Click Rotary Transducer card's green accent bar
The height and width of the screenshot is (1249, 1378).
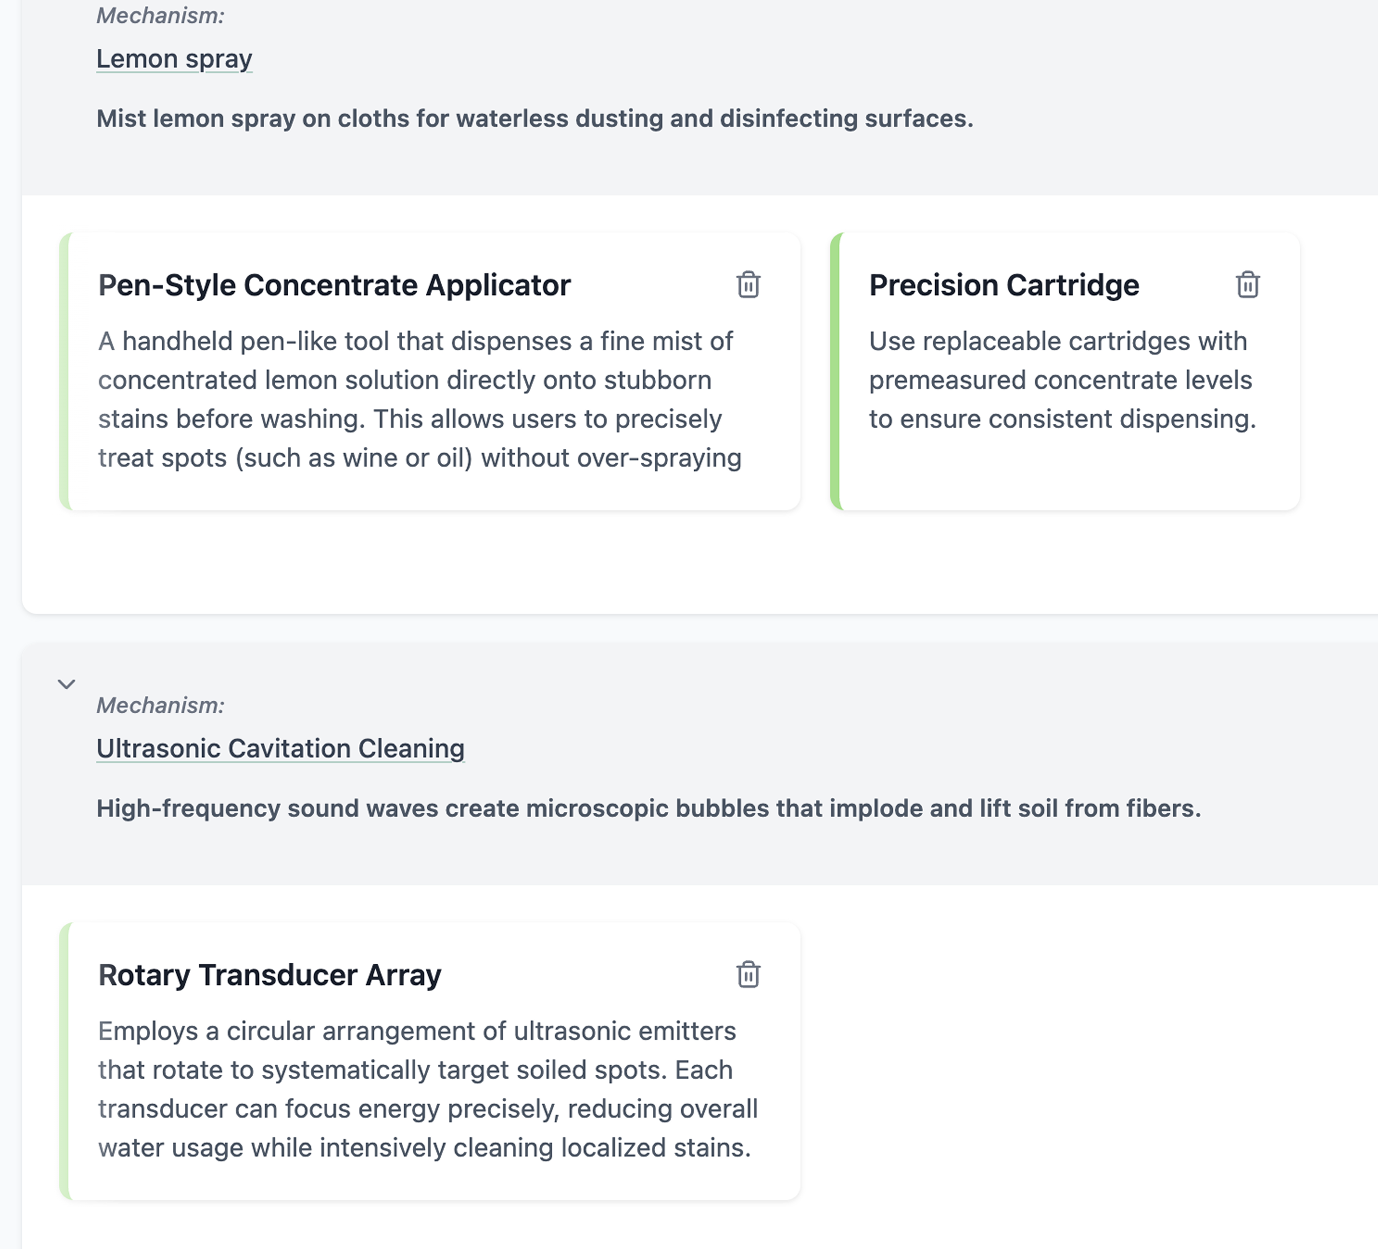coord(64,1061)
